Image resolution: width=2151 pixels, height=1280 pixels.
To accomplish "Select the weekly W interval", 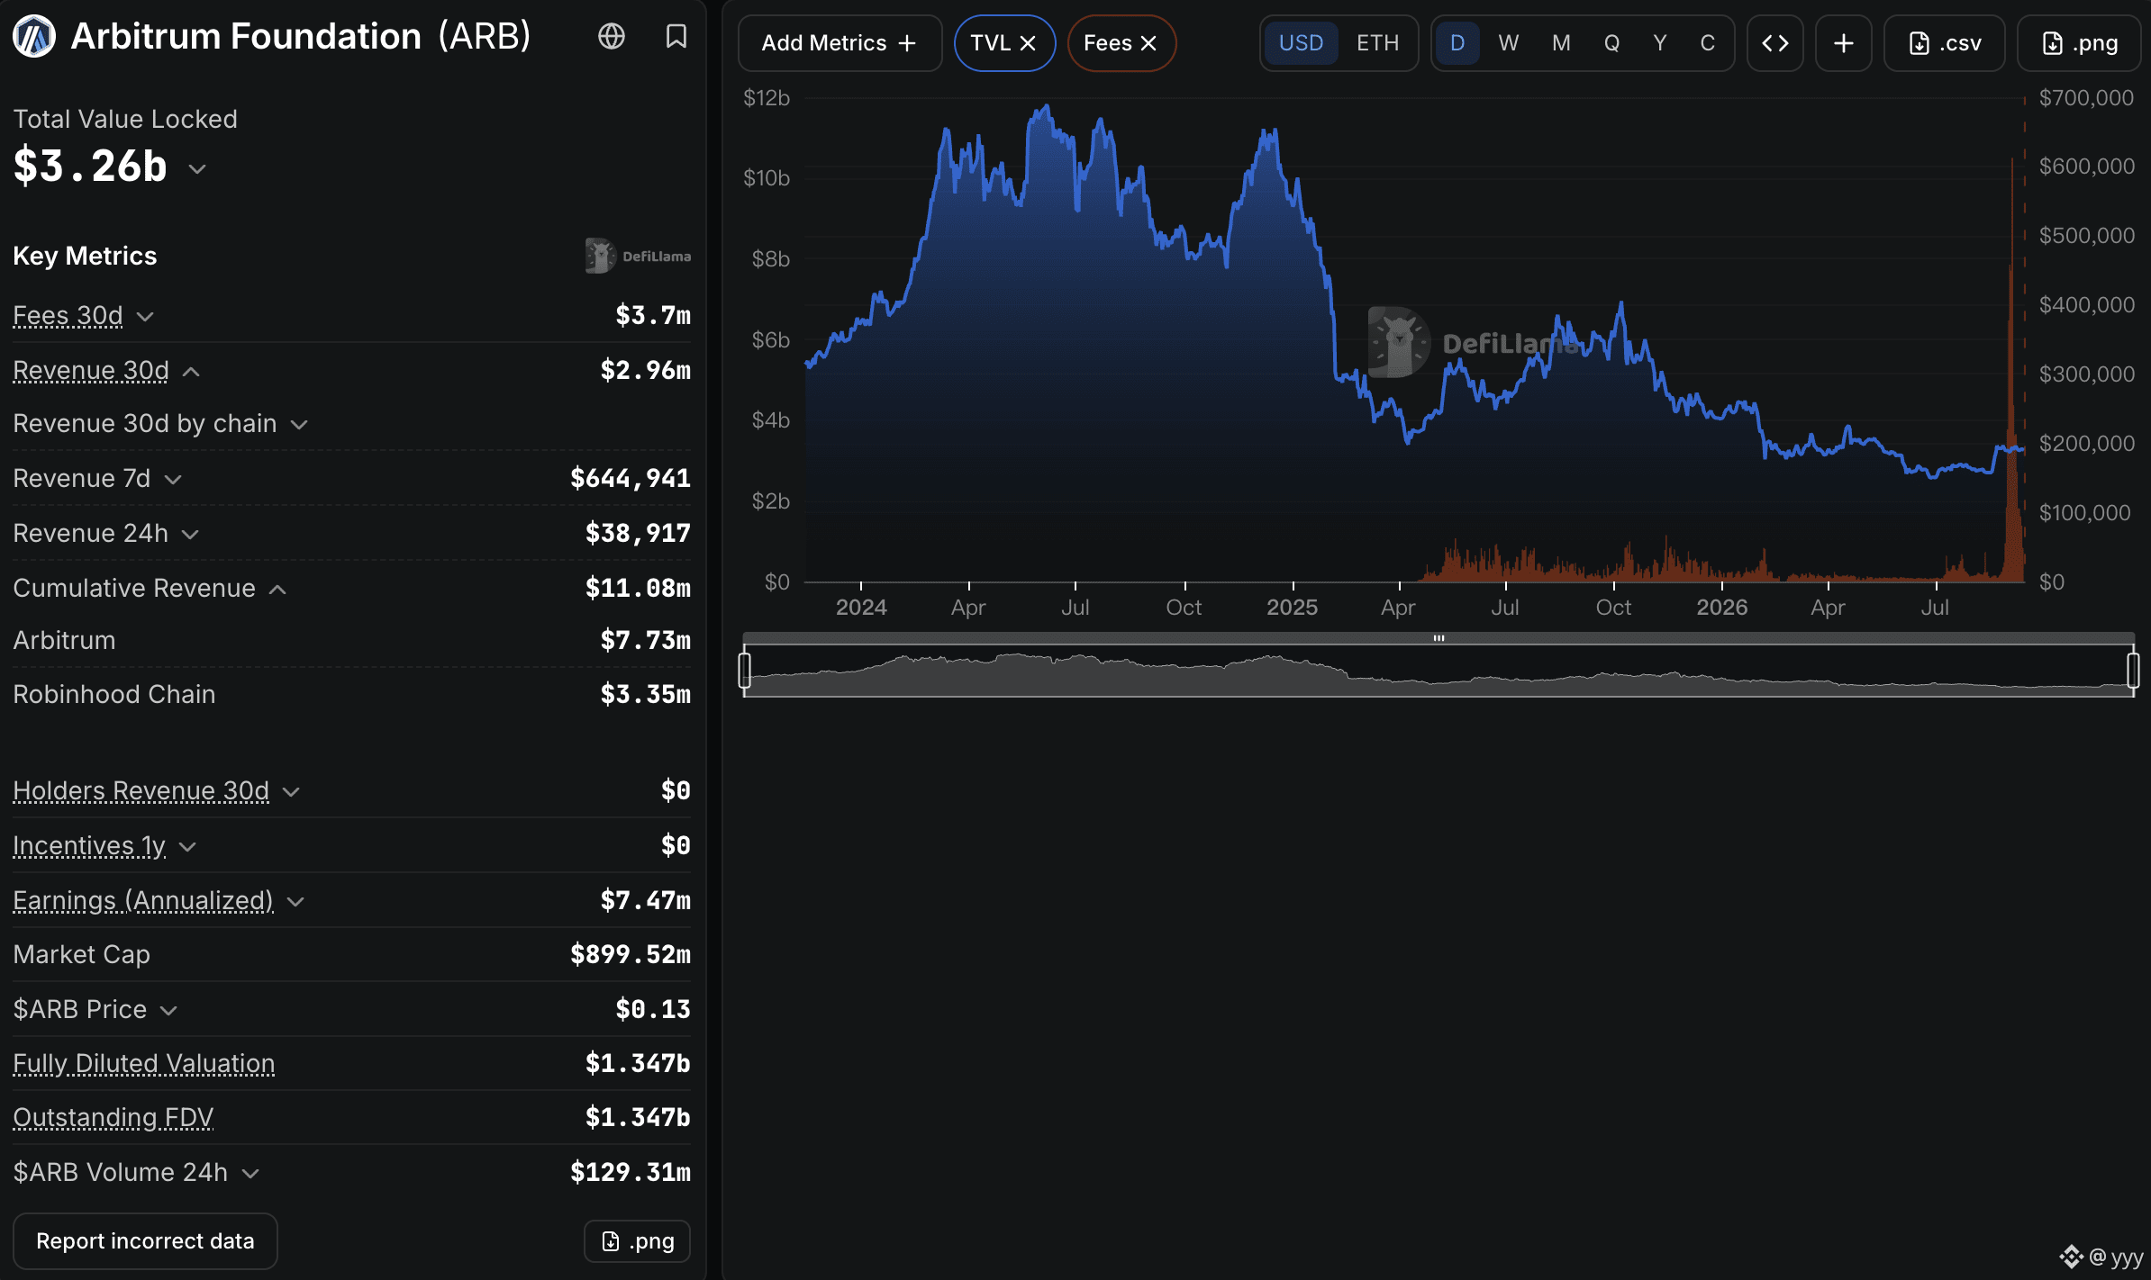I will pyautogui.click(x=1508, y=43).
